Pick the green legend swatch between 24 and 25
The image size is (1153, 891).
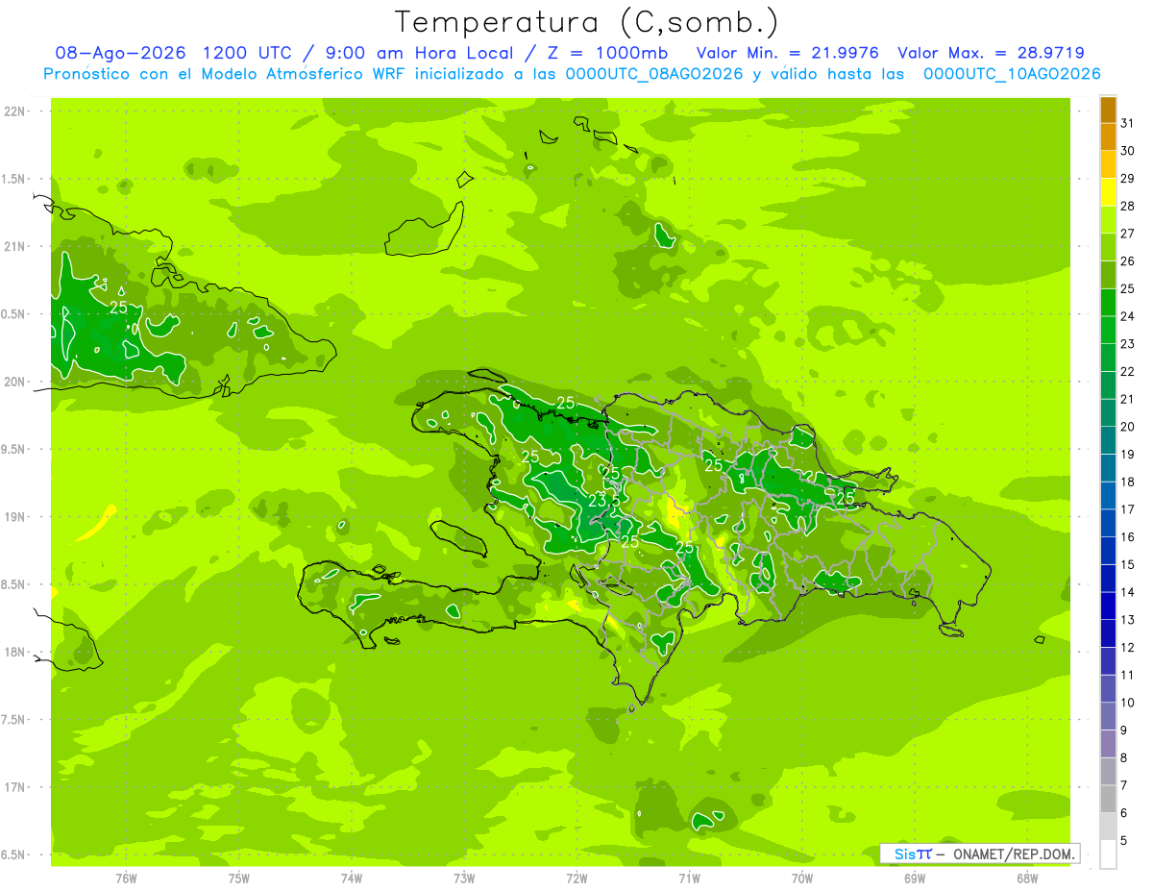click(1108, 303)
